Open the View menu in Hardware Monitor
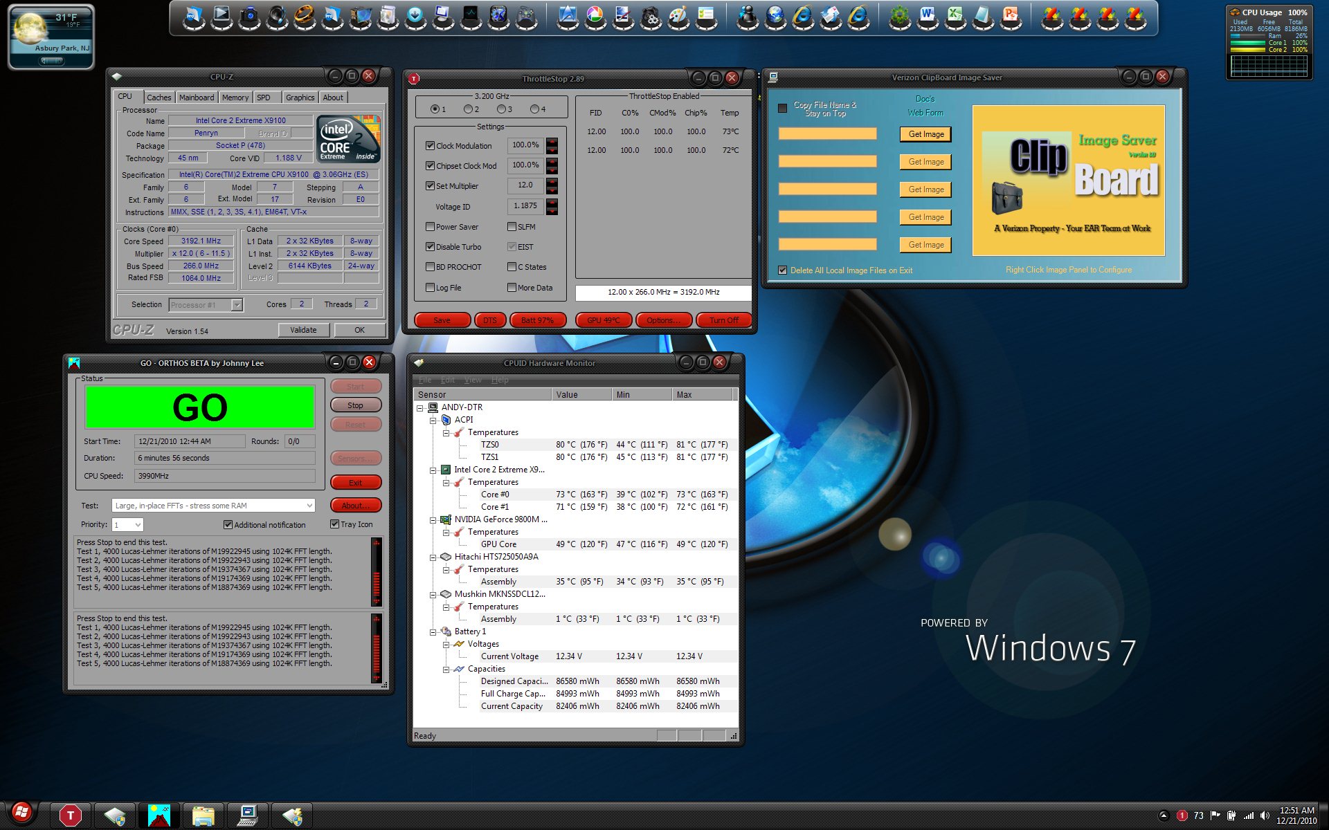The height and width of the screenshot is (830, 1329). pyautogui.click(x=473, y=380)
